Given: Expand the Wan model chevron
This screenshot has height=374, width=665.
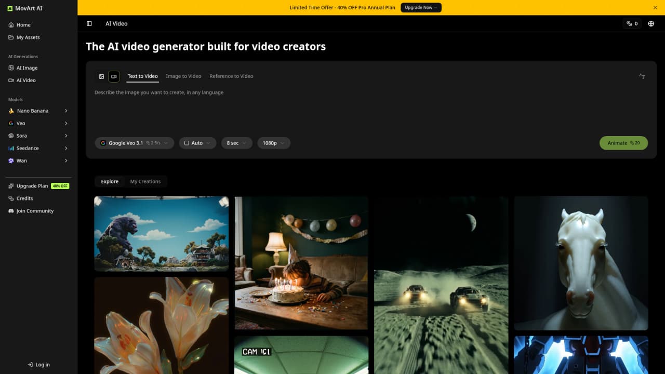Looking at the screenshot, I should pos(66,161).
